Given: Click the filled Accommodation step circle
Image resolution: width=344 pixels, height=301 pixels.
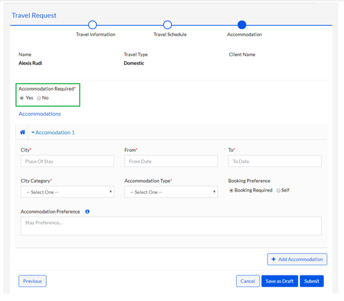Looking at the screenshot, I should (x=242, y=25).
